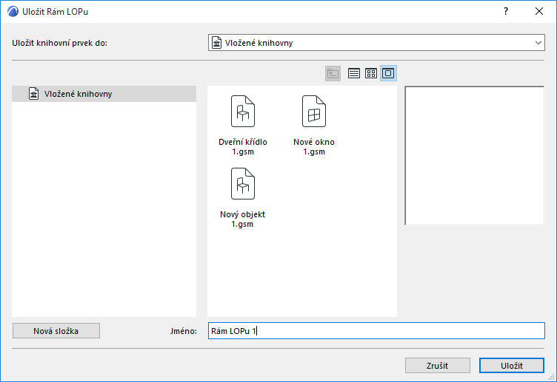Select Vložené knihovny in folder tree
The height and width of the screenshot is (382, 557).
pos(104,94)
